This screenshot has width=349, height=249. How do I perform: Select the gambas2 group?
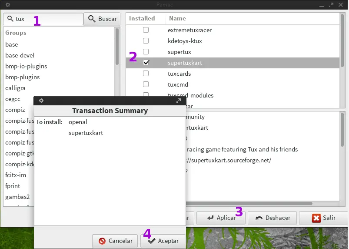(x=17, y=197)
